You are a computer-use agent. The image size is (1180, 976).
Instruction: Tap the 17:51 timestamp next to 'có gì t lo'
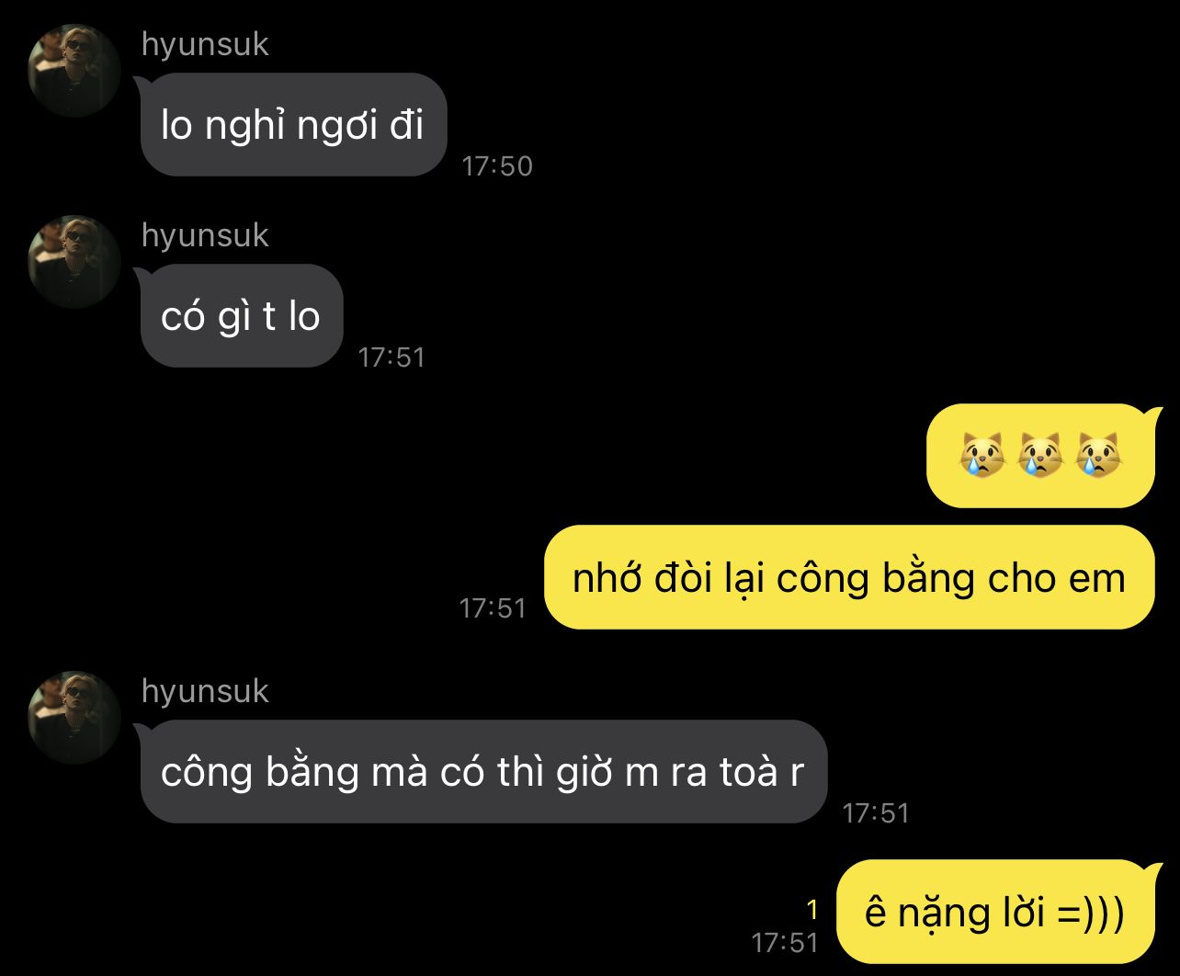pos(392,357)
